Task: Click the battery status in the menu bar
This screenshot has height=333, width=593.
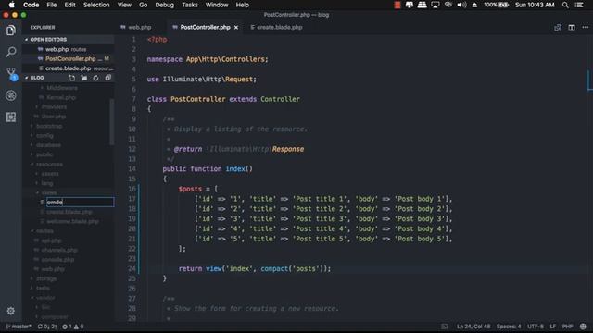Action: point(496,5)
